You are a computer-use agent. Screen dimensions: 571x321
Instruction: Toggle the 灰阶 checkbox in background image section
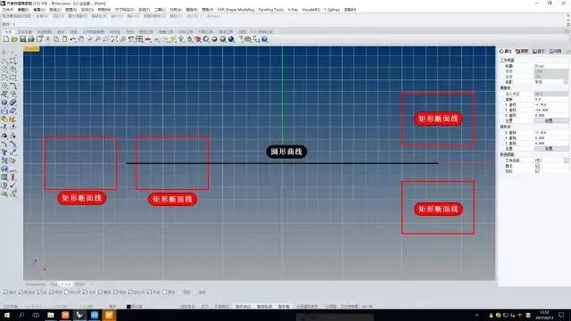(537, 170)
